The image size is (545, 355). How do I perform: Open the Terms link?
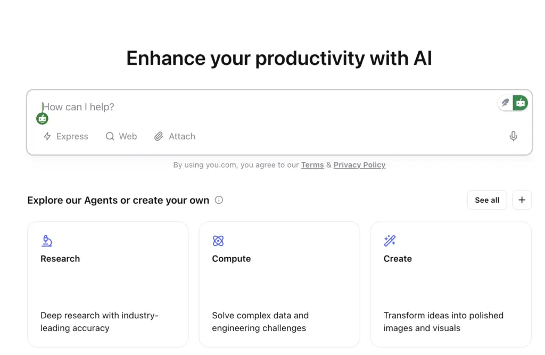tap(312, 165)
